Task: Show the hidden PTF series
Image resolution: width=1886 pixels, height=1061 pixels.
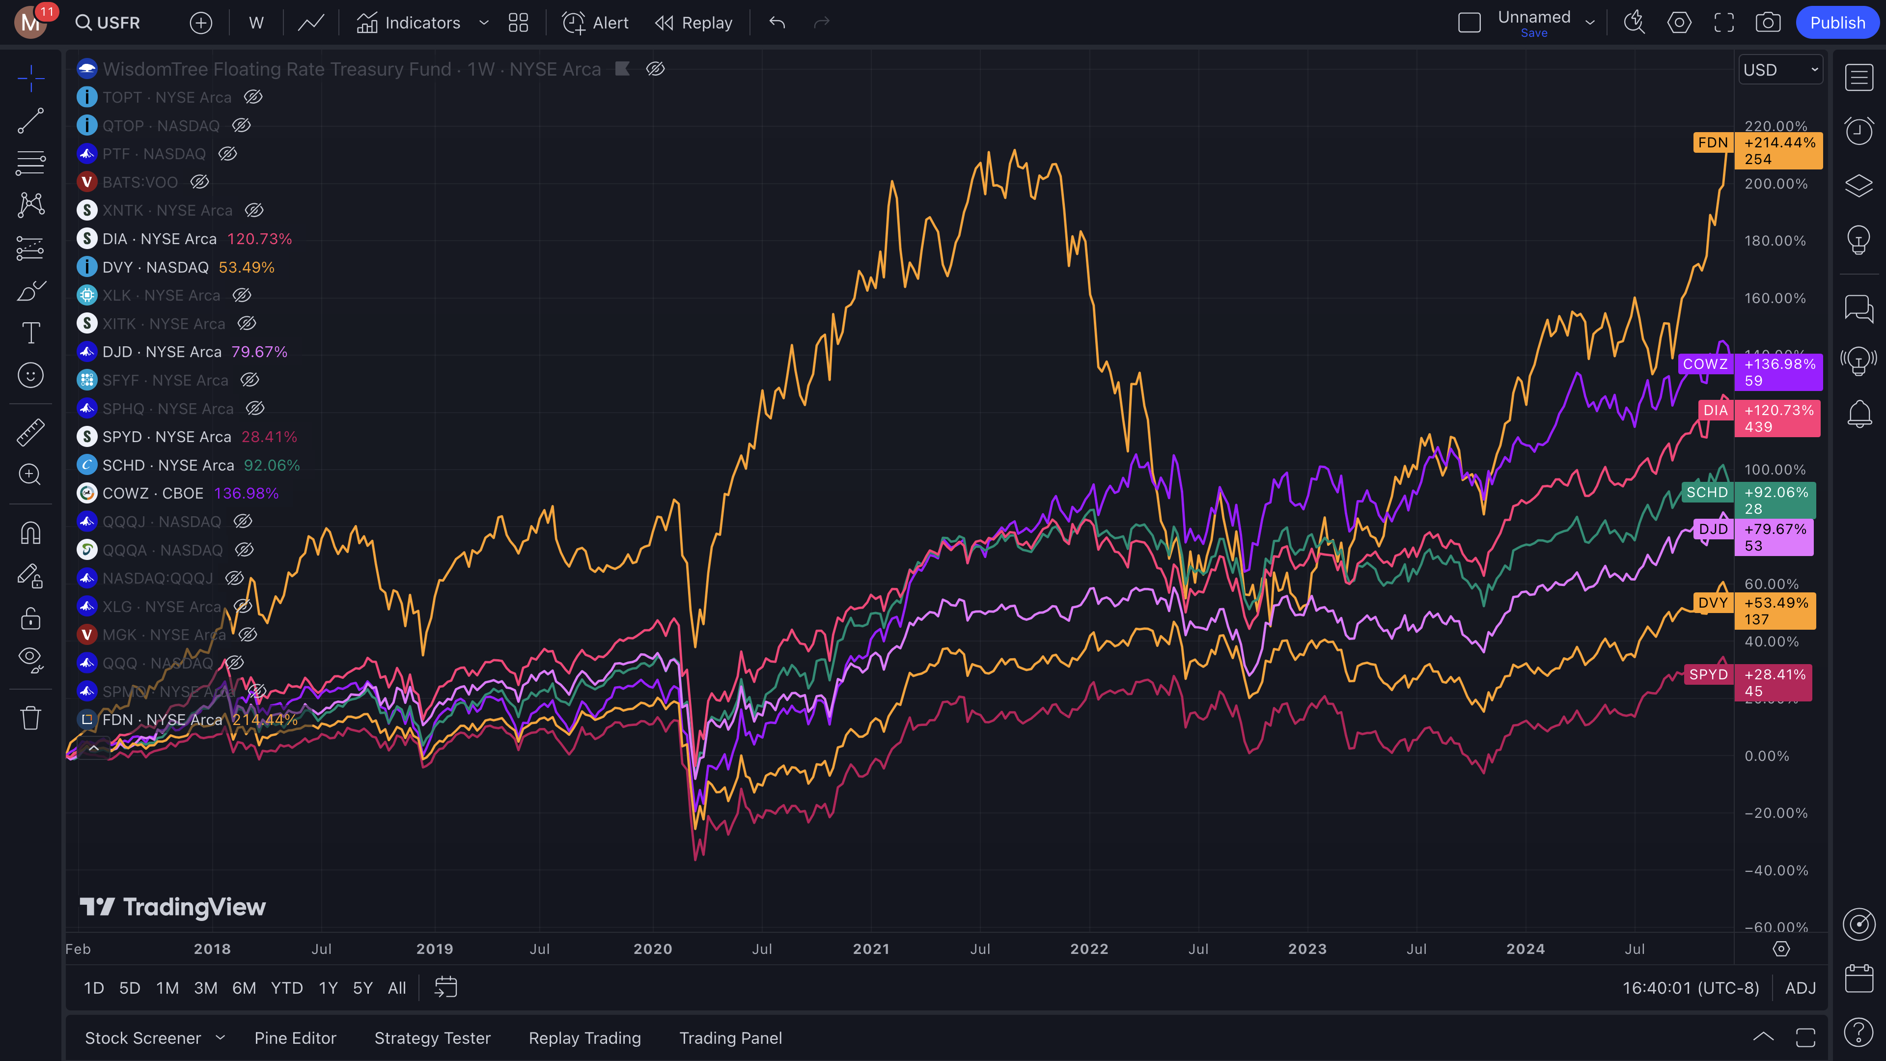Action: [228, 154]
